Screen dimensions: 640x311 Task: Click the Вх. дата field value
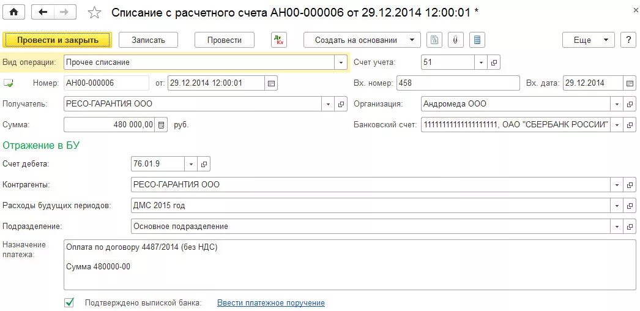click(x=593, y=83)
